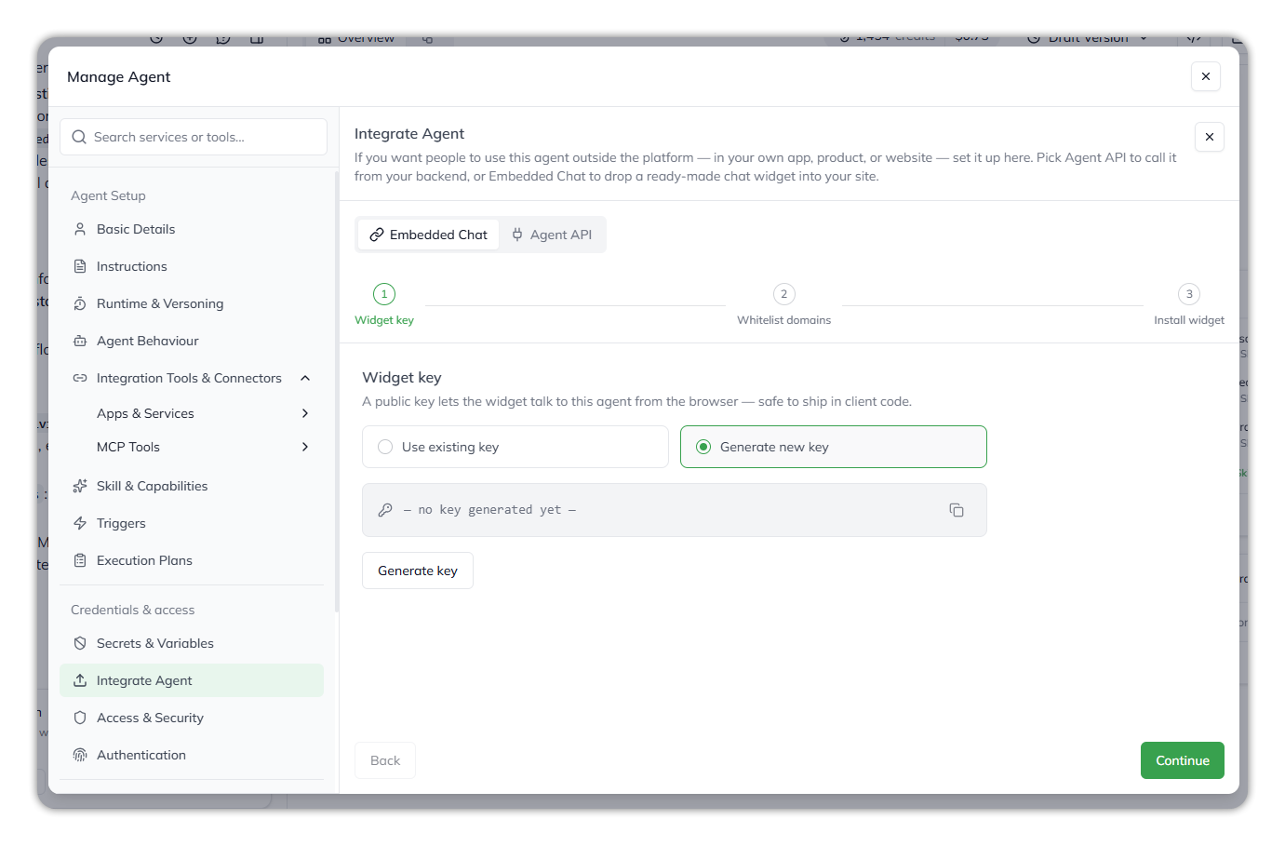
Task: Click the key icon in the key field
Action: click(x=385, y=510)
